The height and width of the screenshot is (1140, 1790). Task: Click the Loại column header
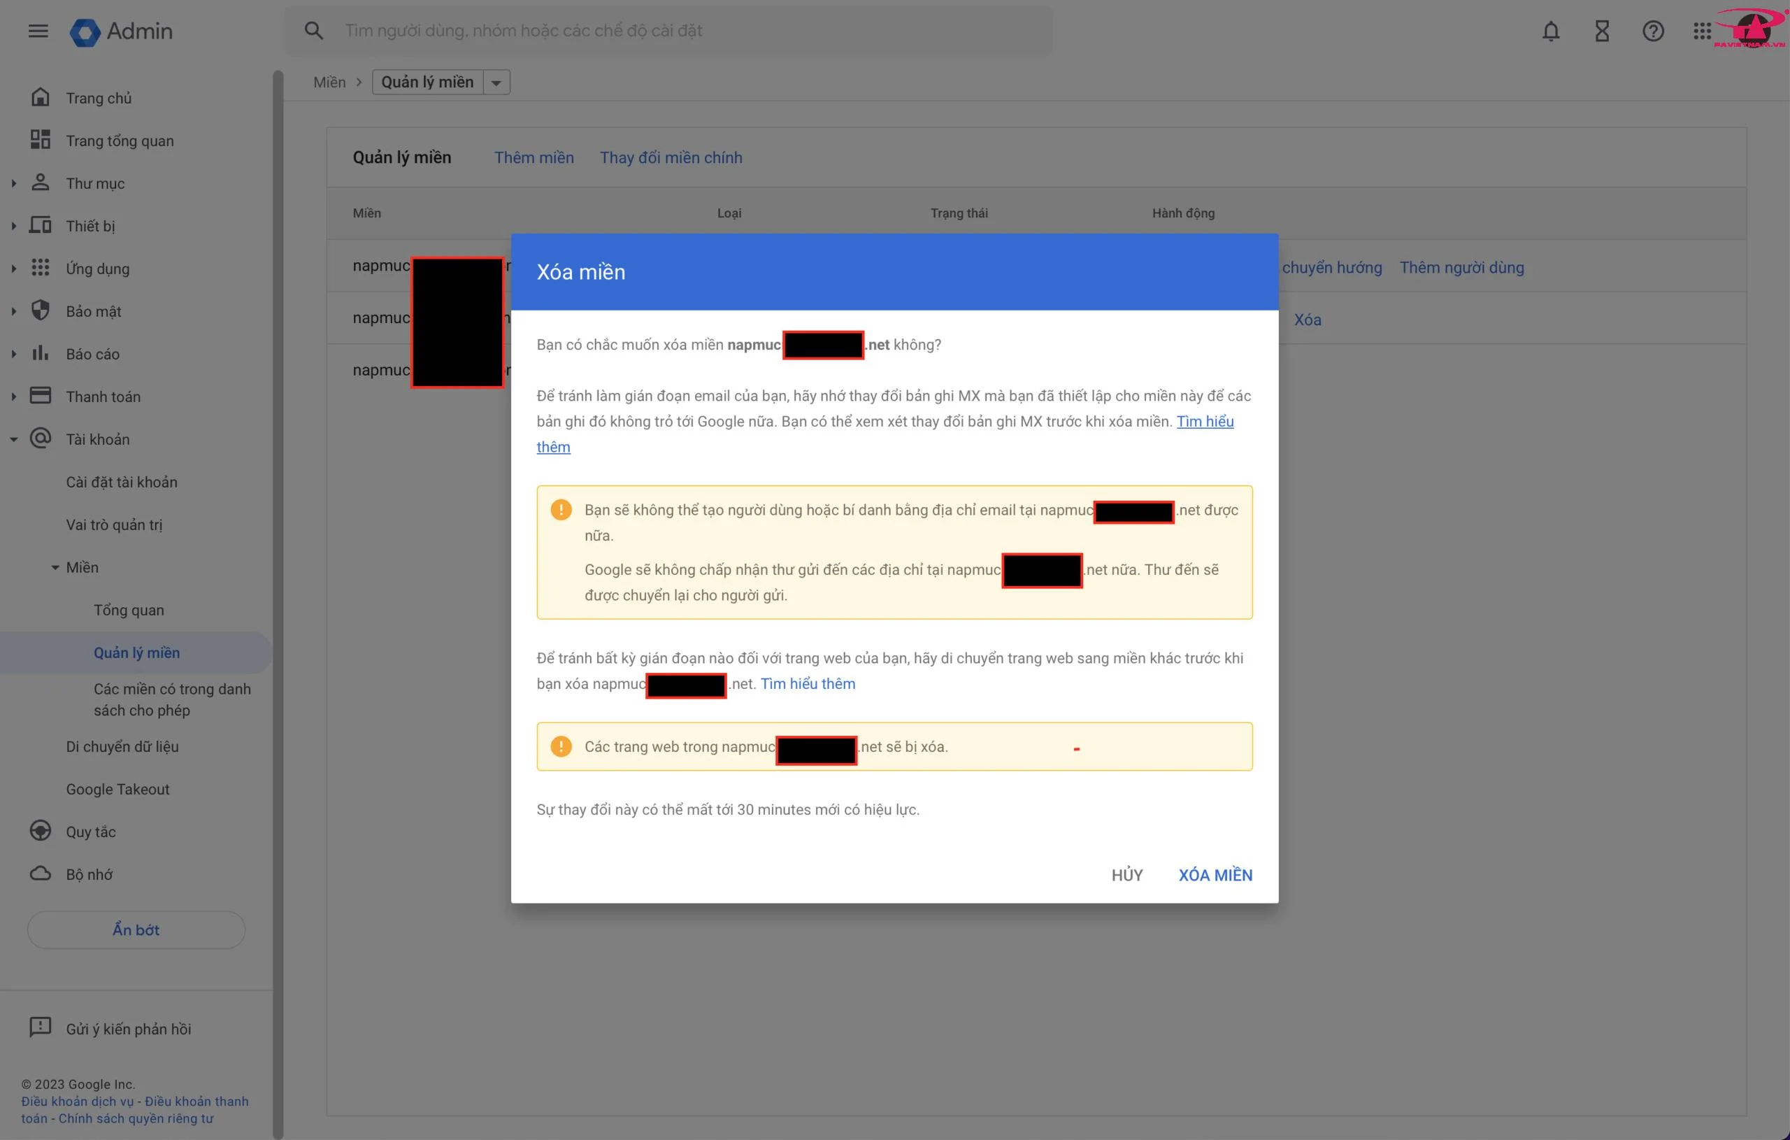coord(729,213)
